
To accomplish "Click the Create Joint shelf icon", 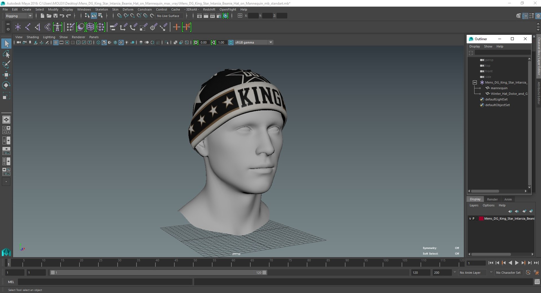I will 28,27.
